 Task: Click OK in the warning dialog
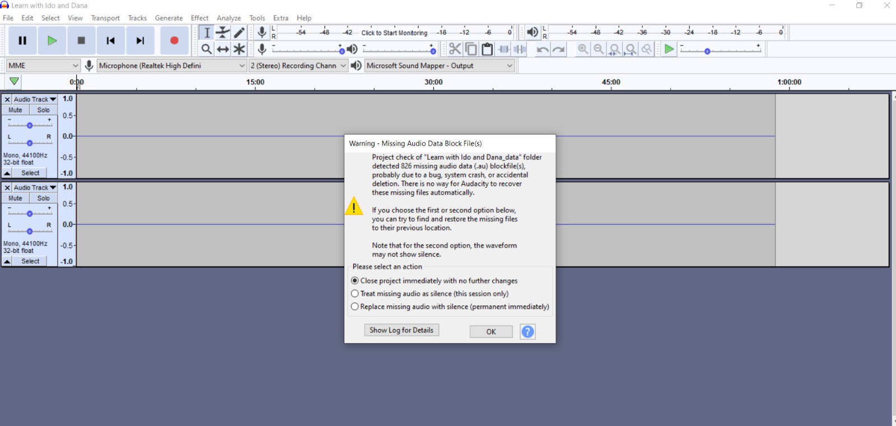491,332
